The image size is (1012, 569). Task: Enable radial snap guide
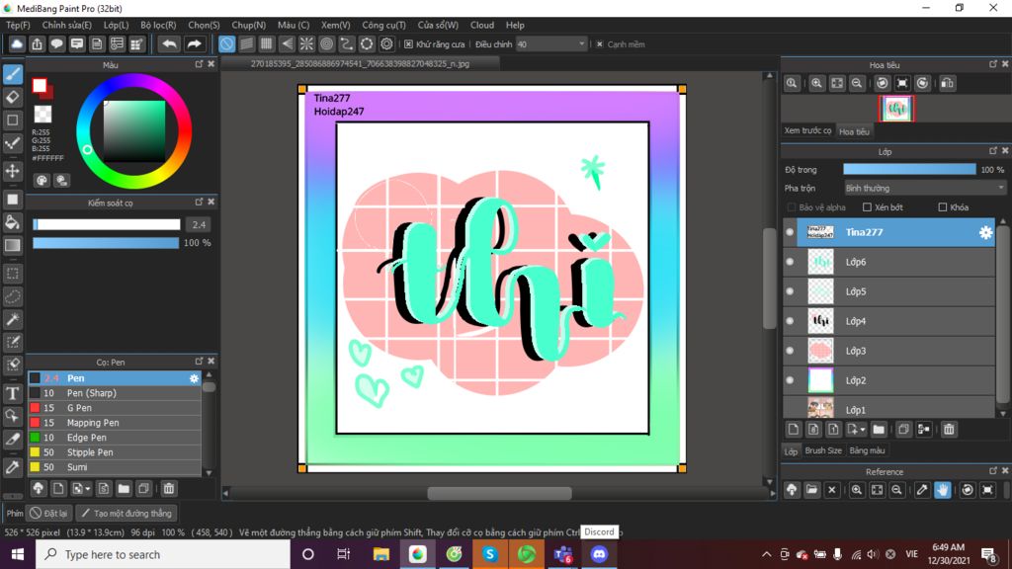click(306, 43)
